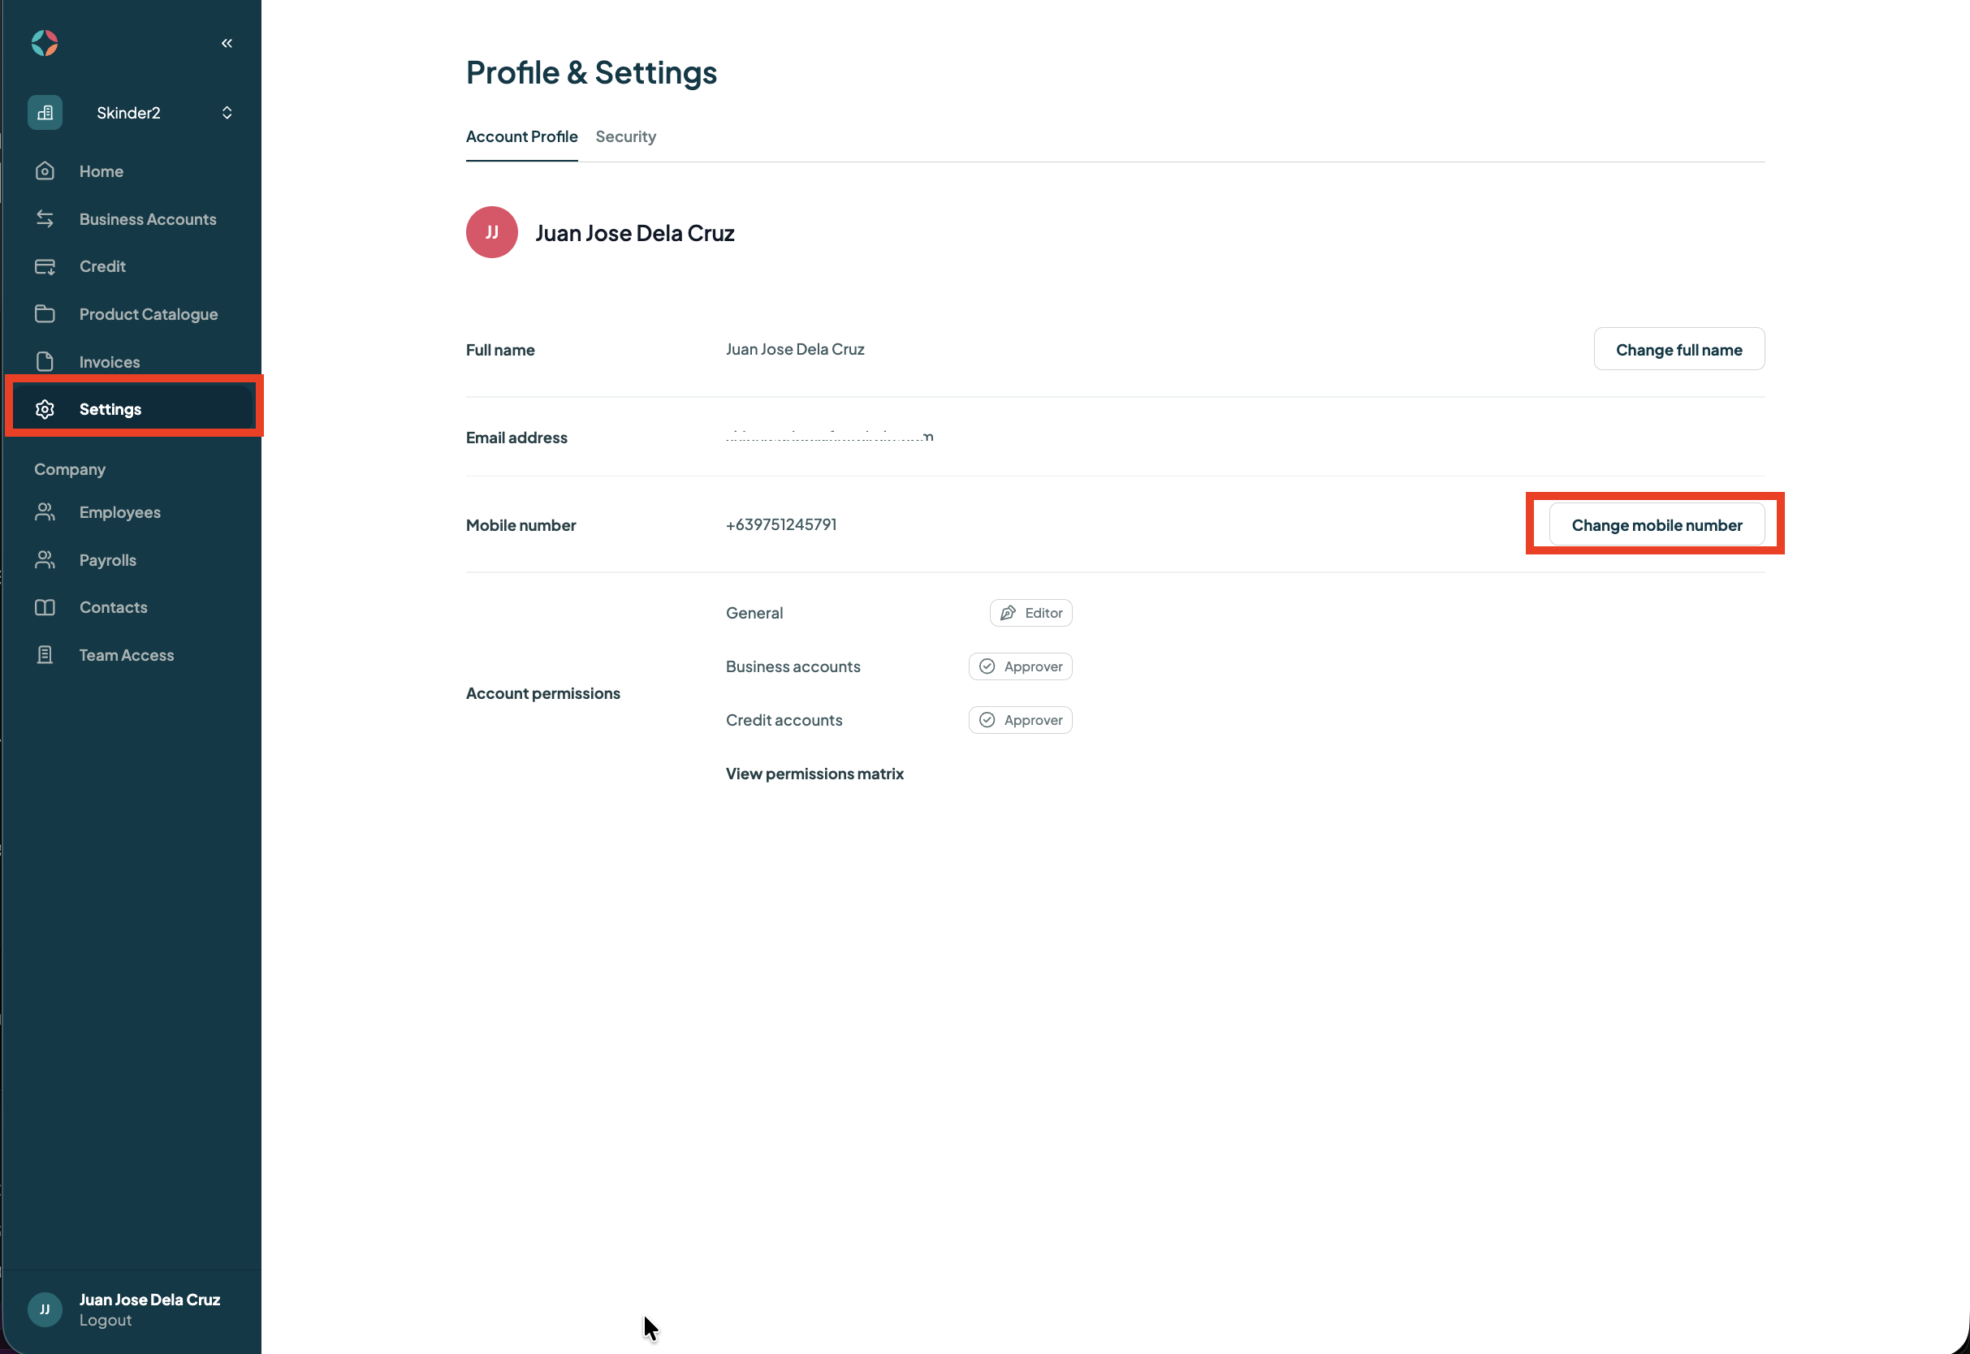Viewport: 1970px width, 1354px height.
Task: Click the Profile & Settings page title
Action: click(x=591, y=72)
